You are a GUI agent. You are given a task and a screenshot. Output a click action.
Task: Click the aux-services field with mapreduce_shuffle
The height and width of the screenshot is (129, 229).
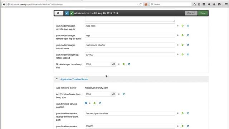tap(130, 45)
